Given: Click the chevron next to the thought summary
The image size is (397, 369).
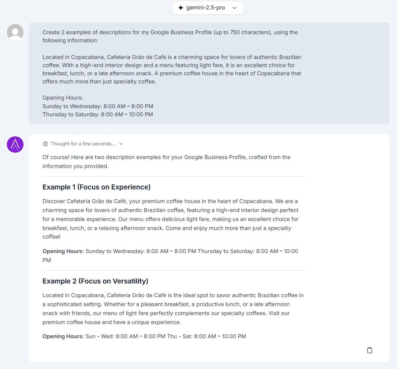Looking at the screenshot, I should click(x=120, y=144).
